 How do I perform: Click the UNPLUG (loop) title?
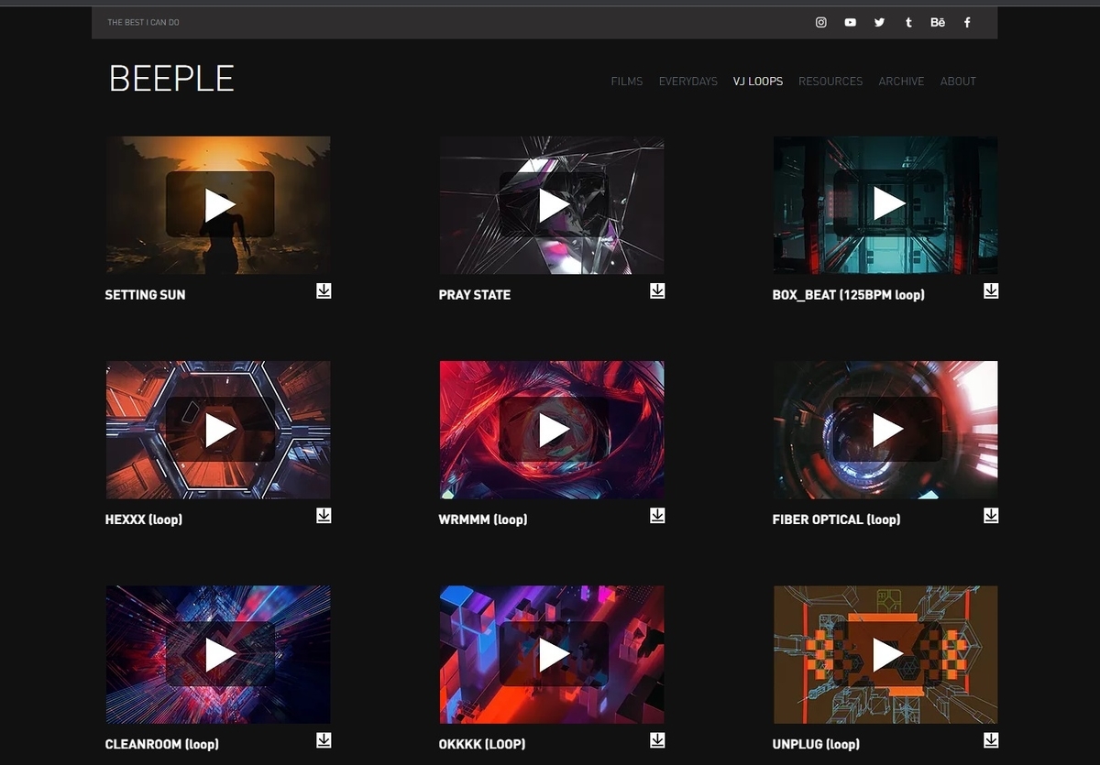coord(816,744)
